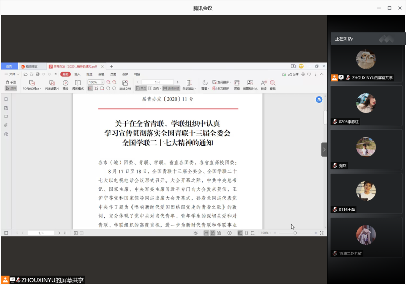Open the 阅读模式 reading mode
This screenshot has height=285, width=406.
coord(77,83)
